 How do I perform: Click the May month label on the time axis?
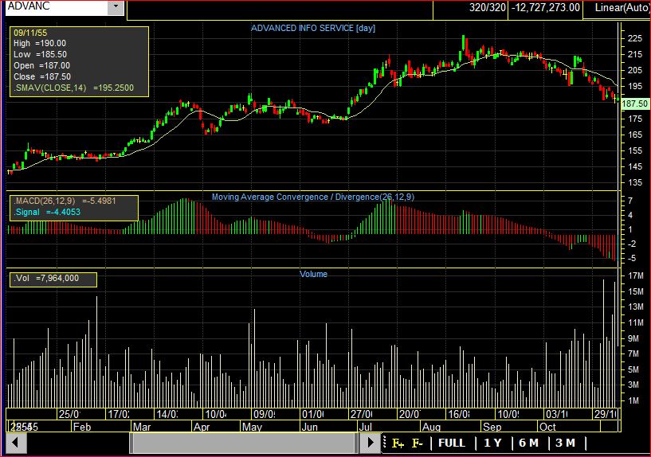[x=252, y=427]
